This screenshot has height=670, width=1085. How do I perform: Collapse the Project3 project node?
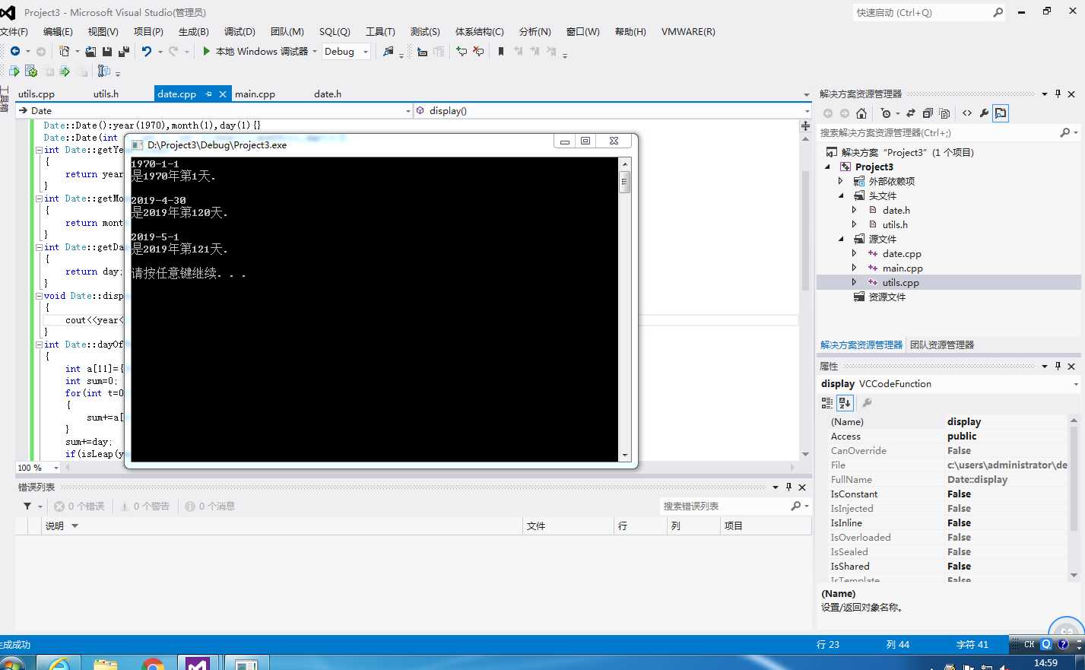pyautogui.click(x=828, y=167)
